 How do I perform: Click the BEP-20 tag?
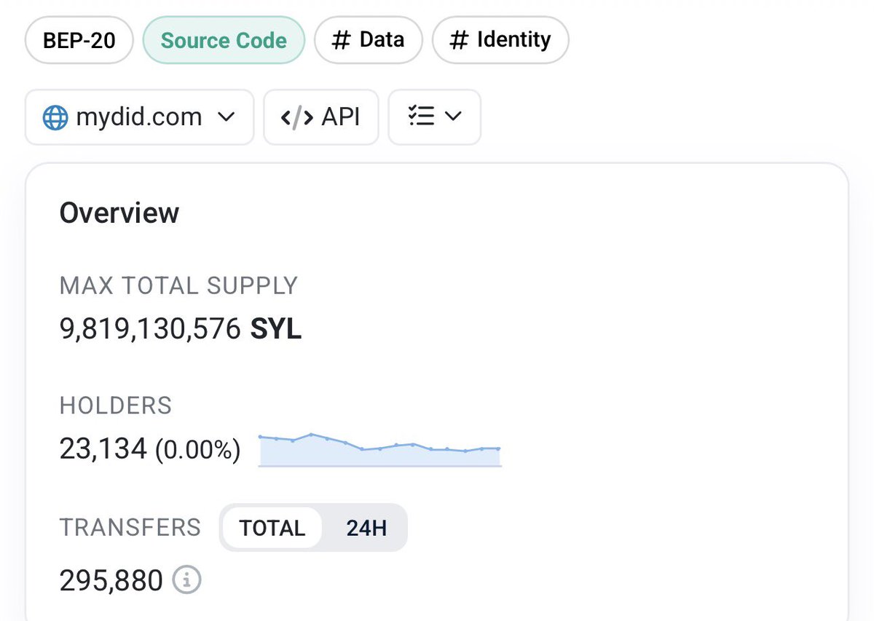(79, 40)
